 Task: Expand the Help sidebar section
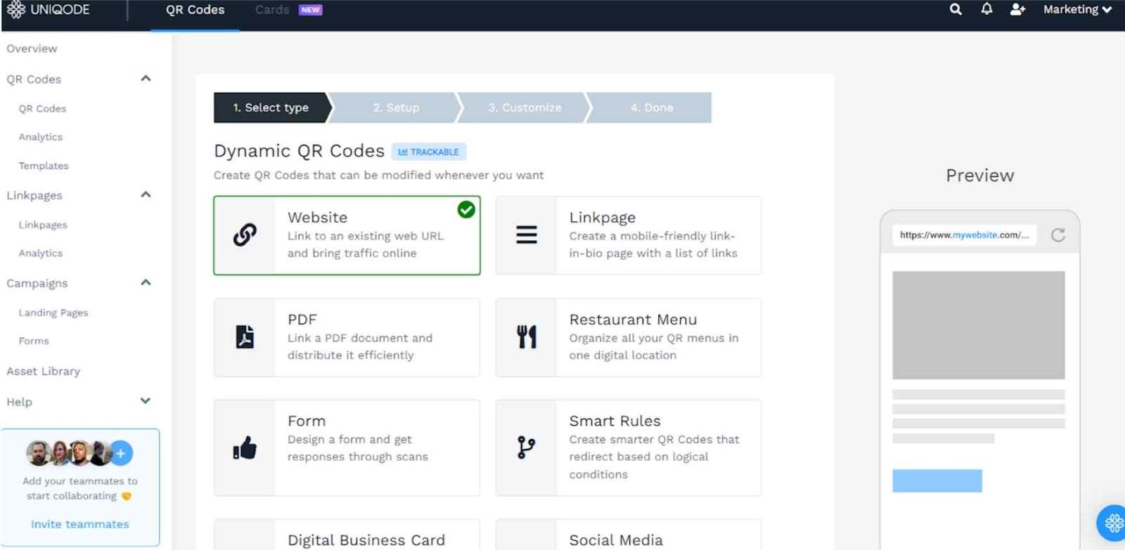coord(146,401)
